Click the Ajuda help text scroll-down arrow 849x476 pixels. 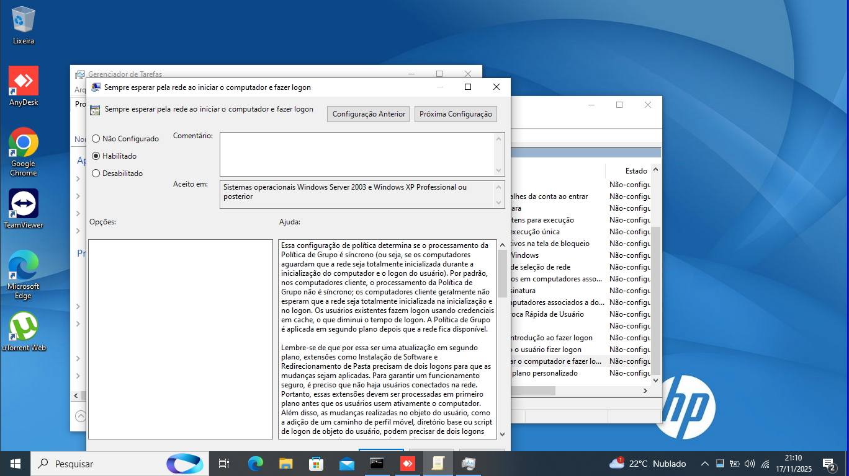pos(502,434)
